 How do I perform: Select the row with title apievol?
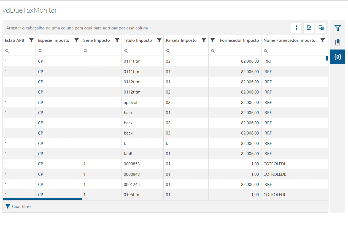click(x=130, y=102)
